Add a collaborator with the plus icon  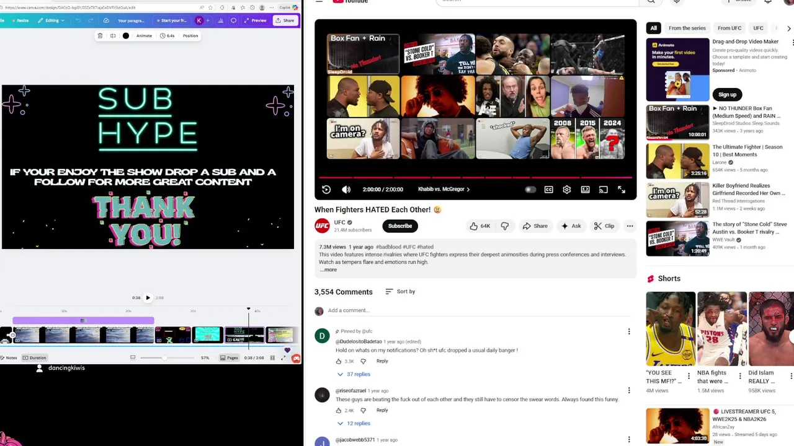pyautogui.click(x=208, y=20)
